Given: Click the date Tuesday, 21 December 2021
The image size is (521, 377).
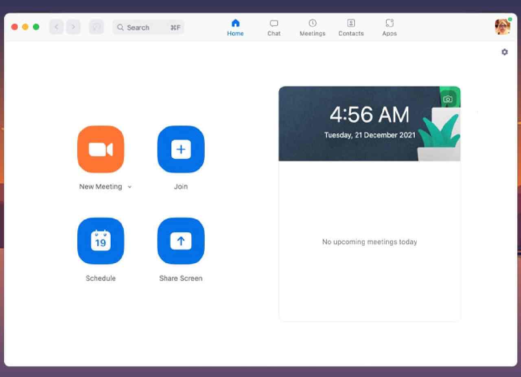Looking at the screenshot, I should (x=370, y=135).
